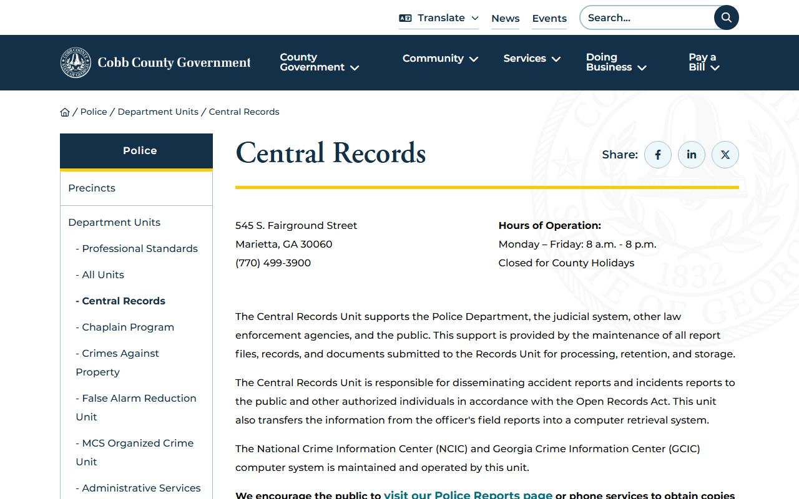Share page on X
This screenshot has height=499, width=799.
tap(725, 155)
